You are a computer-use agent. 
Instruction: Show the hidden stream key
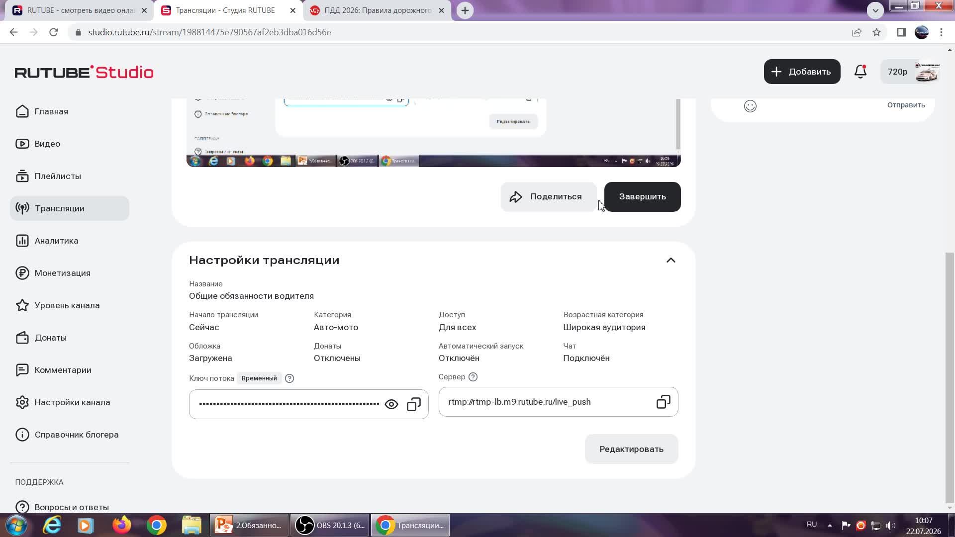tap(391, 404)
